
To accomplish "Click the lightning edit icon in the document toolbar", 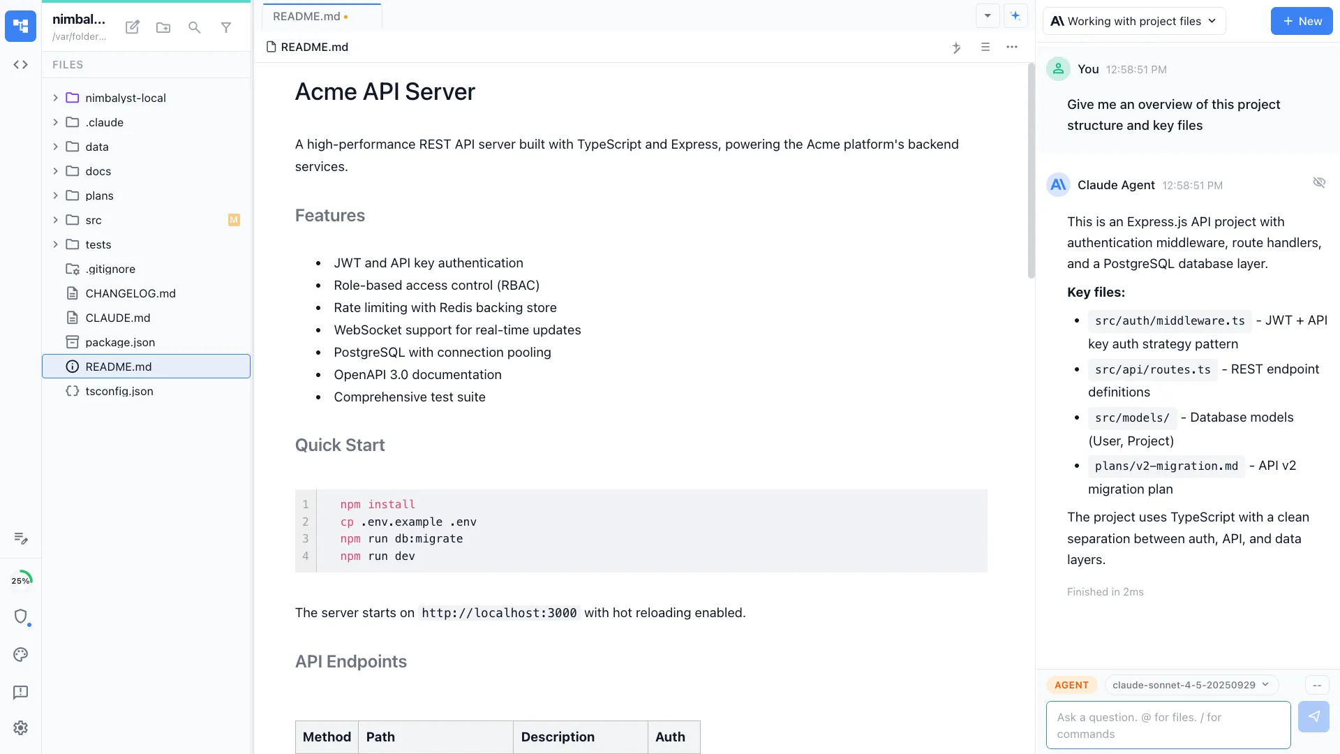I will 956,47.
